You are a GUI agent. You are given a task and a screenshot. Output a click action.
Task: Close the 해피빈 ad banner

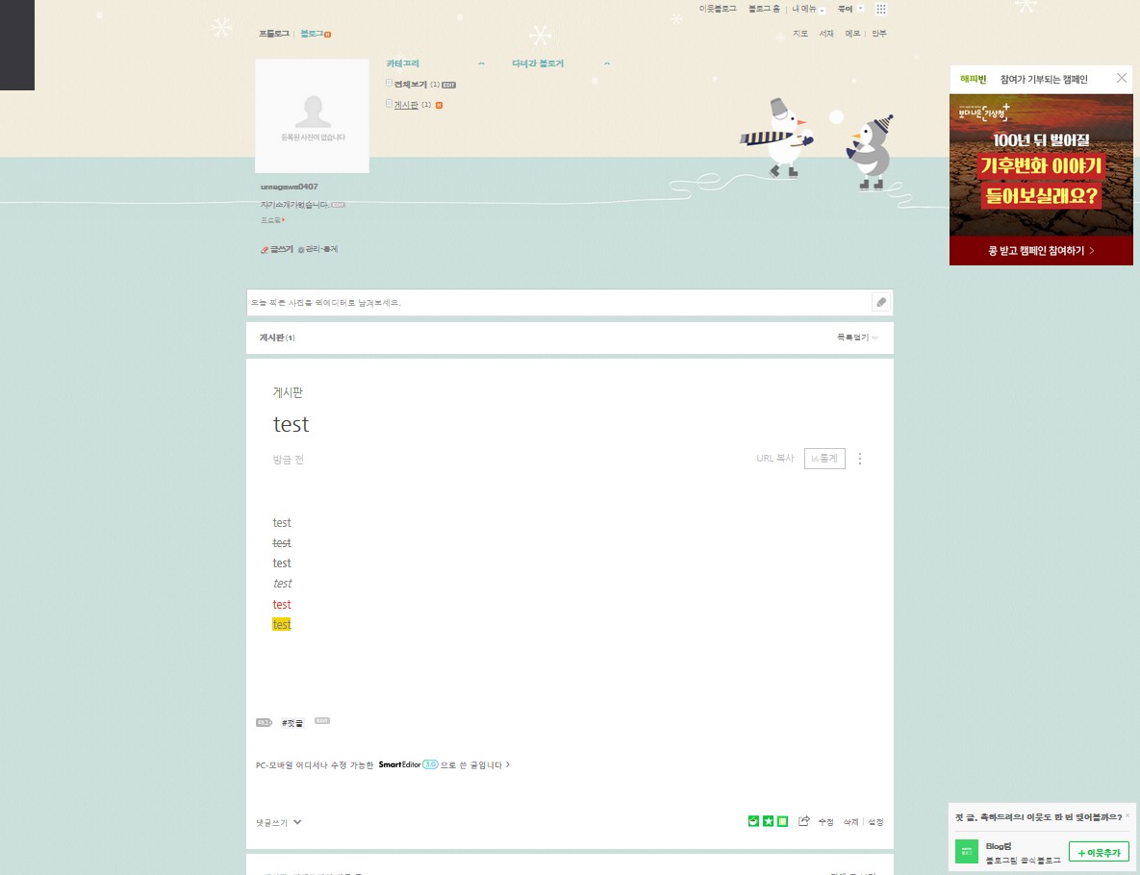click(x=1121, y=78)
